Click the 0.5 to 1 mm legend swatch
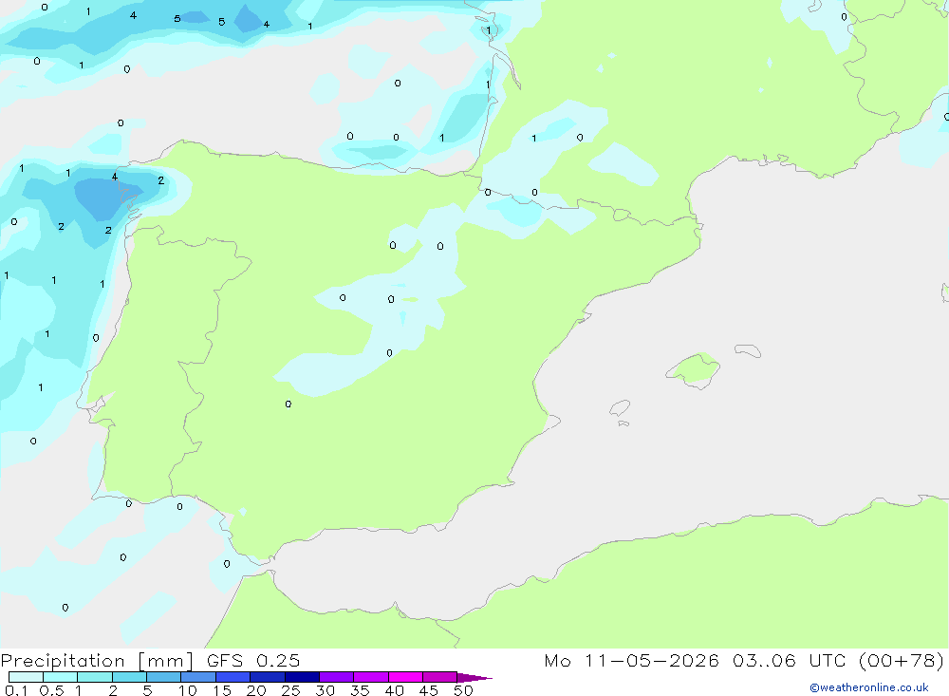The width and height of the screenshot is (949, 696). pos(60,677)
